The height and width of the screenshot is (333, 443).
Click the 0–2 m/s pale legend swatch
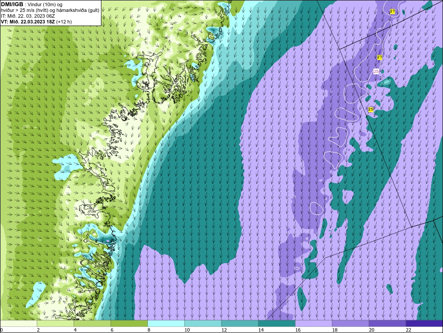pyautogui.click(x=19, y=323)
